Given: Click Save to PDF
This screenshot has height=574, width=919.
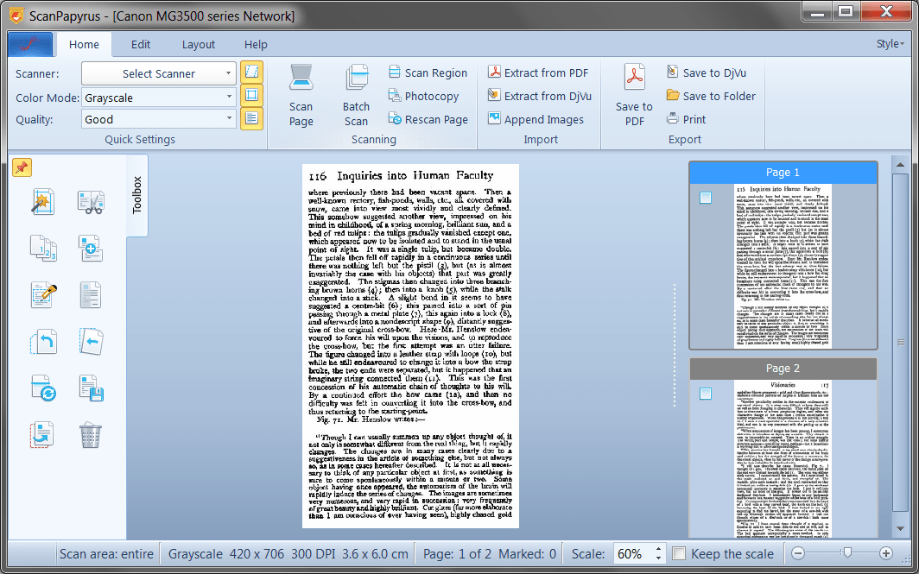Looking at the screenshot, I should [x=633, y=95].
